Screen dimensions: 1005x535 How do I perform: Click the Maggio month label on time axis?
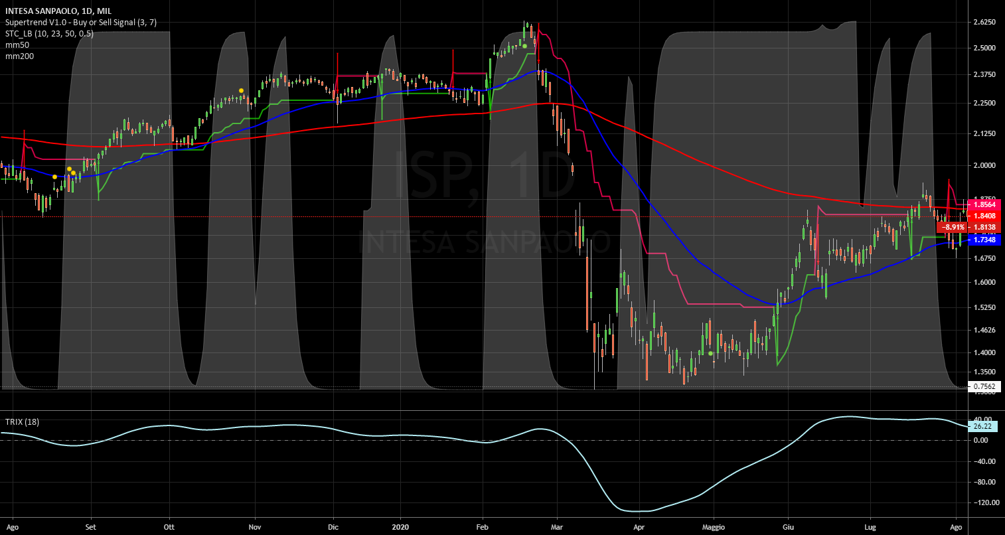click(x=714, y=528)
